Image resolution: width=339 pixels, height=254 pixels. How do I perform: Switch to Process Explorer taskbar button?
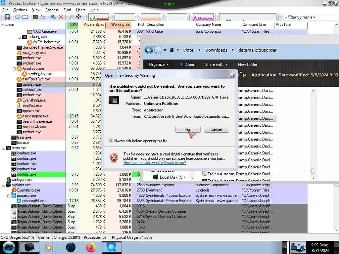click(112, 247)
